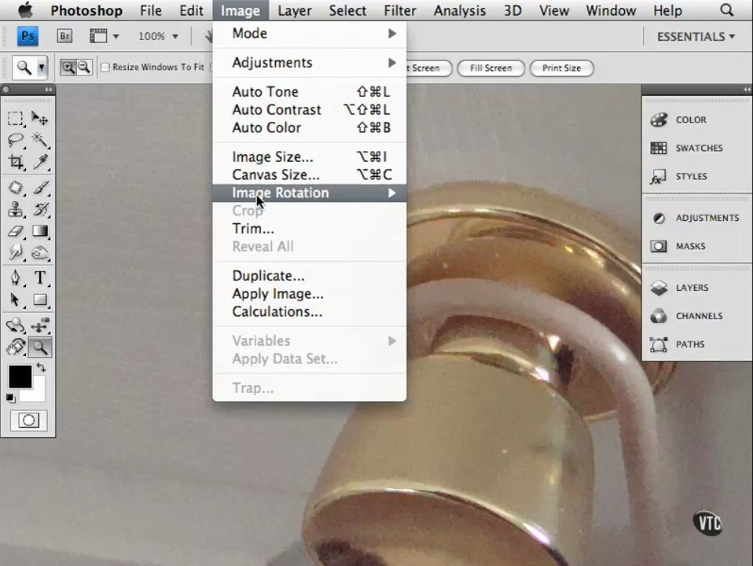Select Trim from the Image menu

(x=310, y=228)
